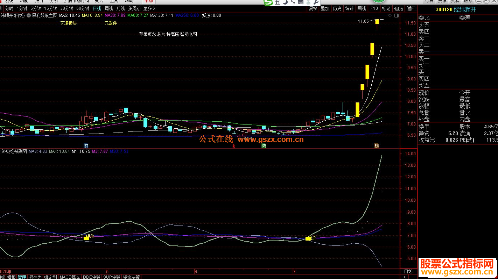Click the 天津板块 sector label
The image size is (498, 279).
click(68, 23)
